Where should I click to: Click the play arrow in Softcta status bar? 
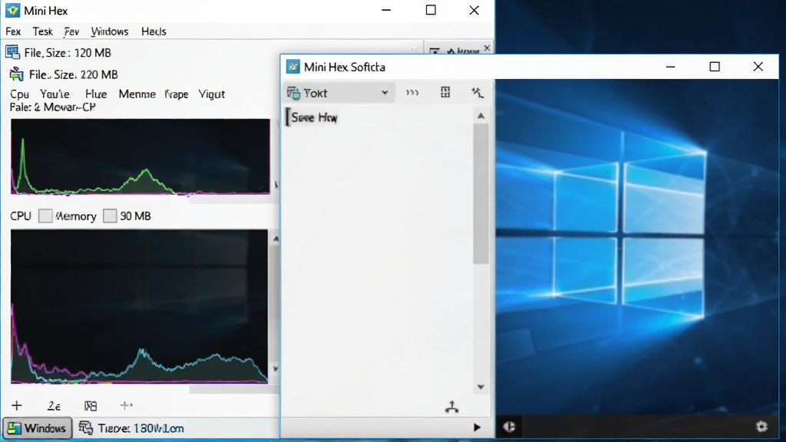pyautogui.click(x=477, y=427)
